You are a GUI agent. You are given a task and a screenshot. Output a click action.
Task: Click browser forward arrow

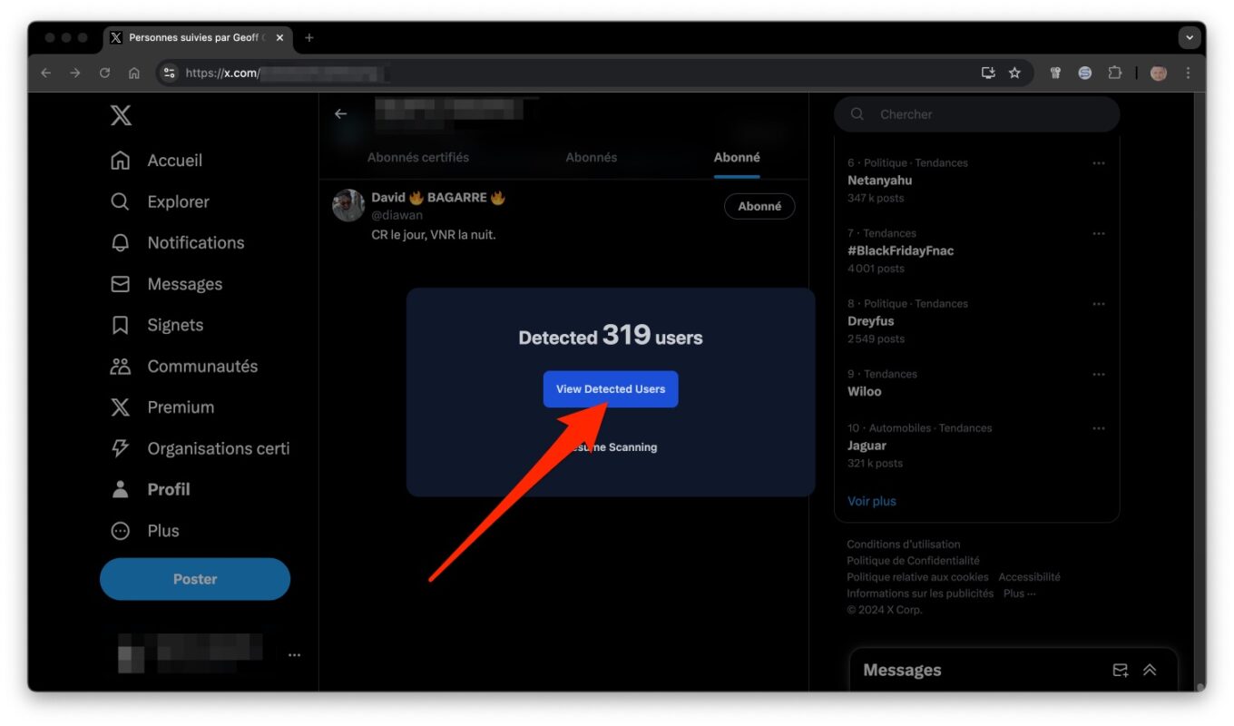pos(75,74)
